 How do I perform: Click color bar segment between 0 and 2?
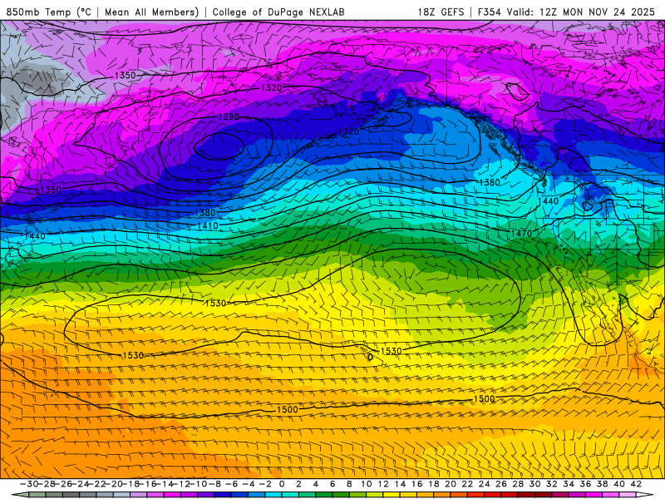(290, 495)
